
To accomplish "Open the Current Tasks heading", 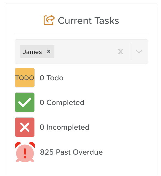I will pyautogui.click(x=81, y=21).
